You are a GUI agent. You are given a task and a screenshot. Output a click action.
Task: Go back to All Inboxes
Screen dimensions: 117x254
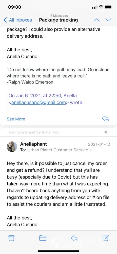(18, 20)
